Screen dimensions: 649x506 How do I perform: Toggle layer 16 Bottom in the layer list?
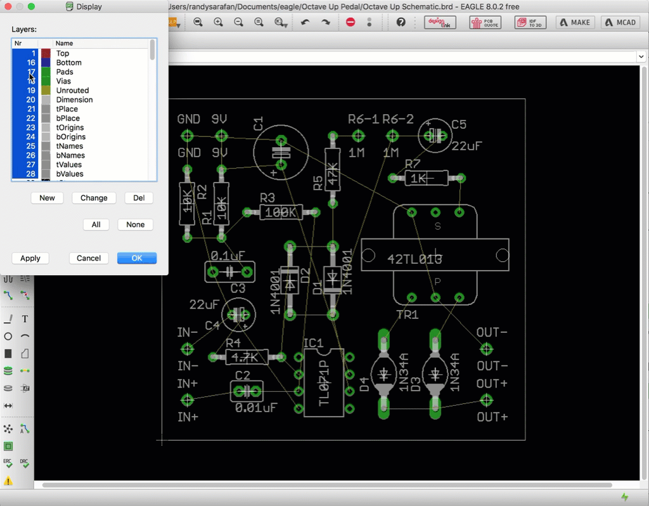[80, 63]
